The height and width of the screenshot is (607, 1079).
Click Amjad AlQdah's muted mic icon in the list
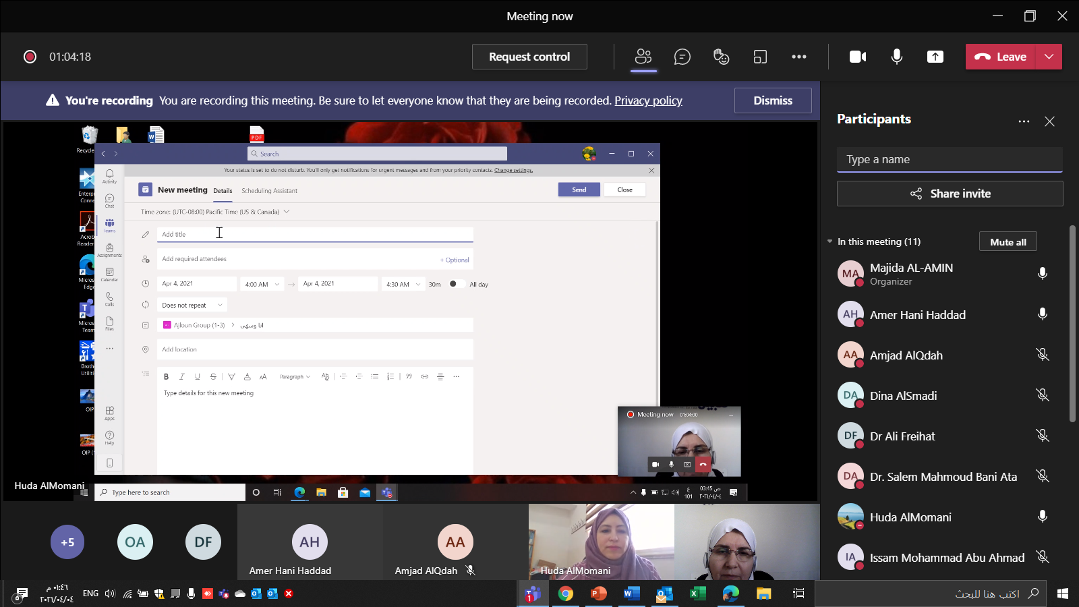point(1043,354)
